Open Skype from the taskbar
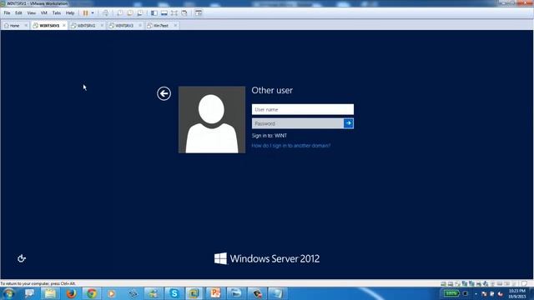This screenshot has width=534, height=300. tap(174, 293)
